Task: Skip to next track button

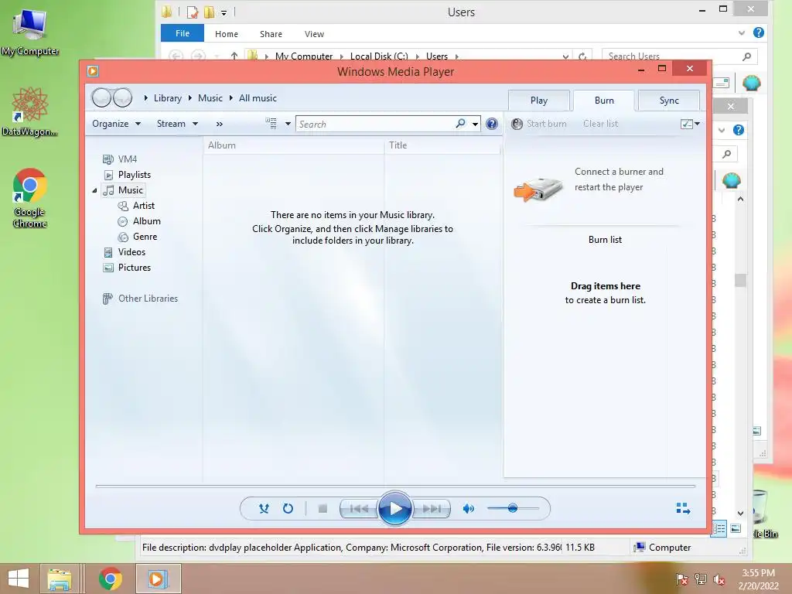Action: (x=432, y=509)
